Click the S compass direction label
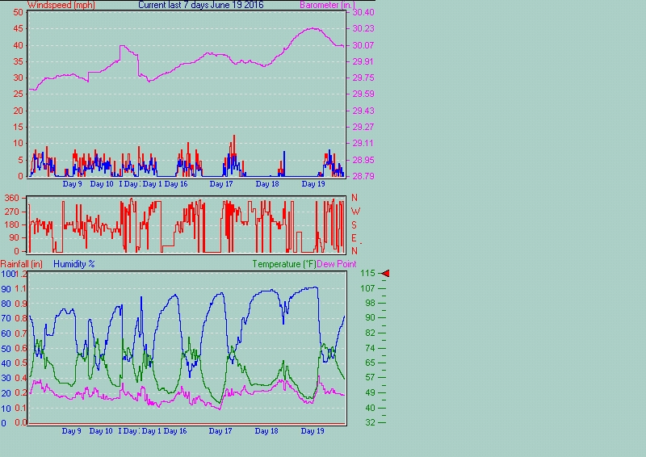 click(x=354, y=224)
